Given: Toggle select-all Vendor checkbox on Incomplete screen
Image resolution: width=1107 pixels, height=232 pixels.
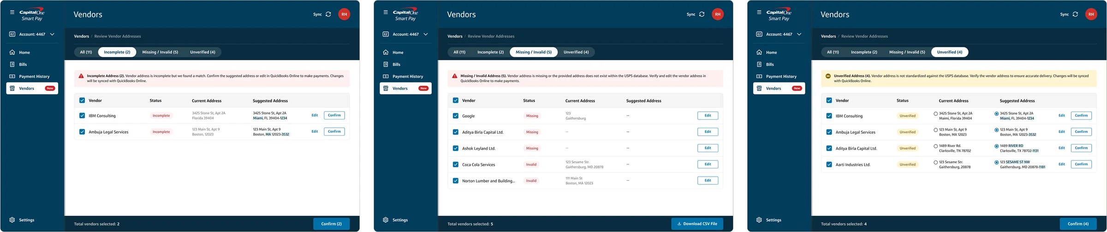Looking at the screenshot, I should pos(82,101).
